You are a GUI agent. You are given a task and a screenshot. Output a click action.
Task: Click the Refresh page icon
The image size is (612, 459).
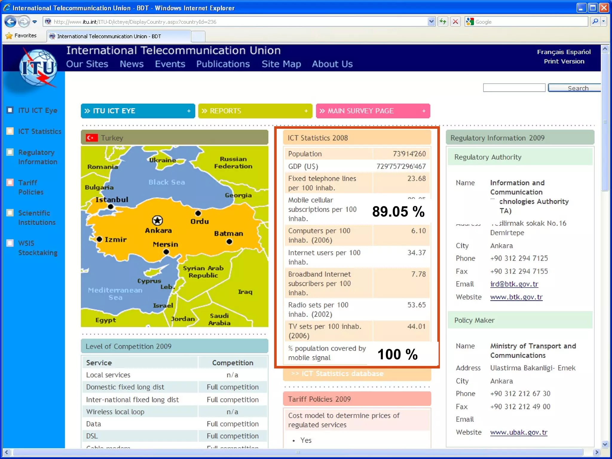pyautogui.click(x=443, y=22)
